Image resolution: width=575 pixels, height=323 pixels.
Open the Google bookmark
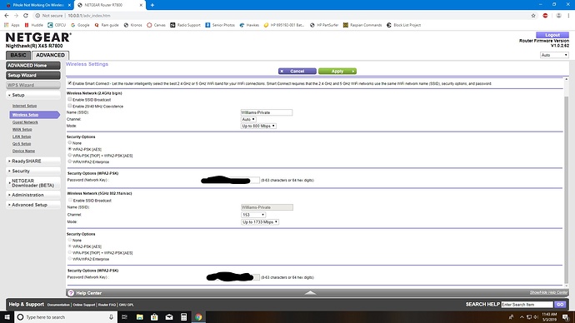[80, 25]
